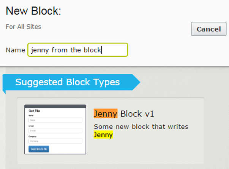Screen dimensions: 229x169
Task: Click the 'Name' label beside the input
Action: 15,50
